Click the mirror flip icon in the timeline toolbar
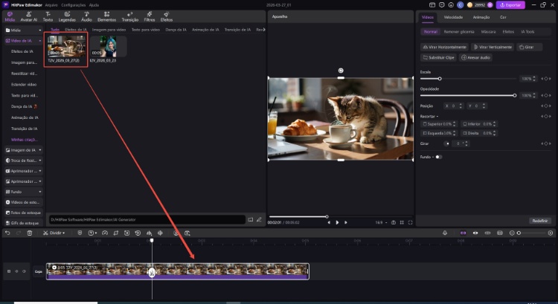Viewport: 558px width, 304px height. point(149,233)
